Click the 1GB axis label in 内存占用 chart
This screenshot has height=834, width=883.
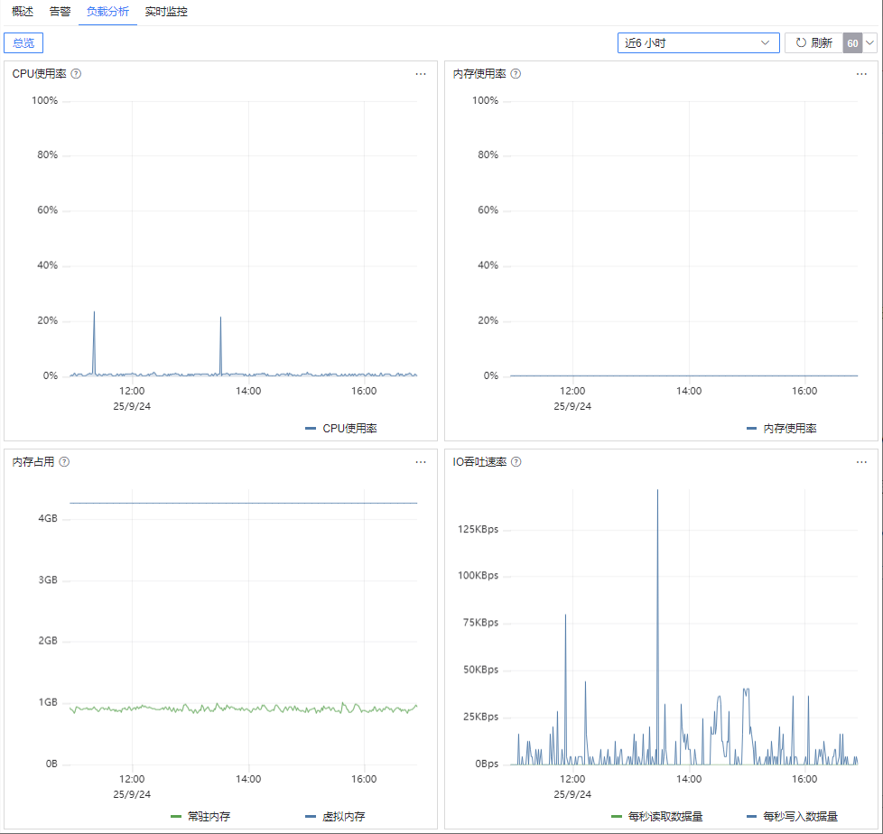pyautogui.click(x=48, y=702)
